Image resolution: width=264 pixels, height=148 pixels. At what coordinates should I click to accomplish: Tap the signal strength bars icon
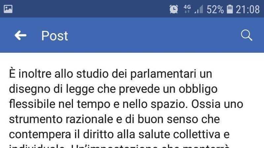199,9
